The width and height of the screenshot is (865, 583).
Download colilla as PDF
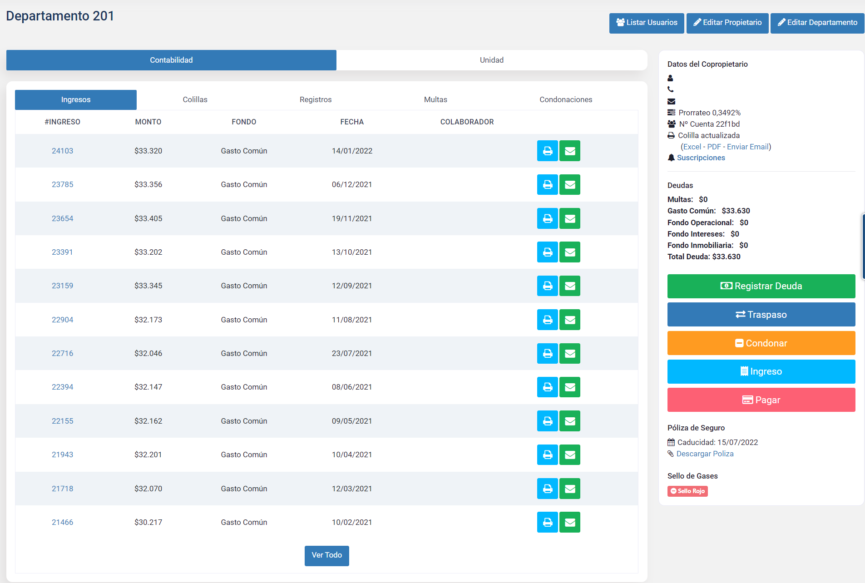point(714,147)
